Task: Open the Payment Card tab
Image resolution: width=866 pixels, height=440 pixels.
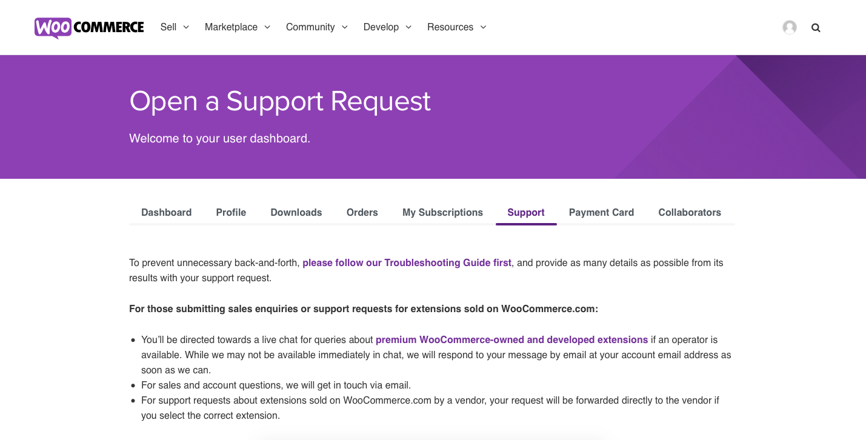Action: coord(601,212)
